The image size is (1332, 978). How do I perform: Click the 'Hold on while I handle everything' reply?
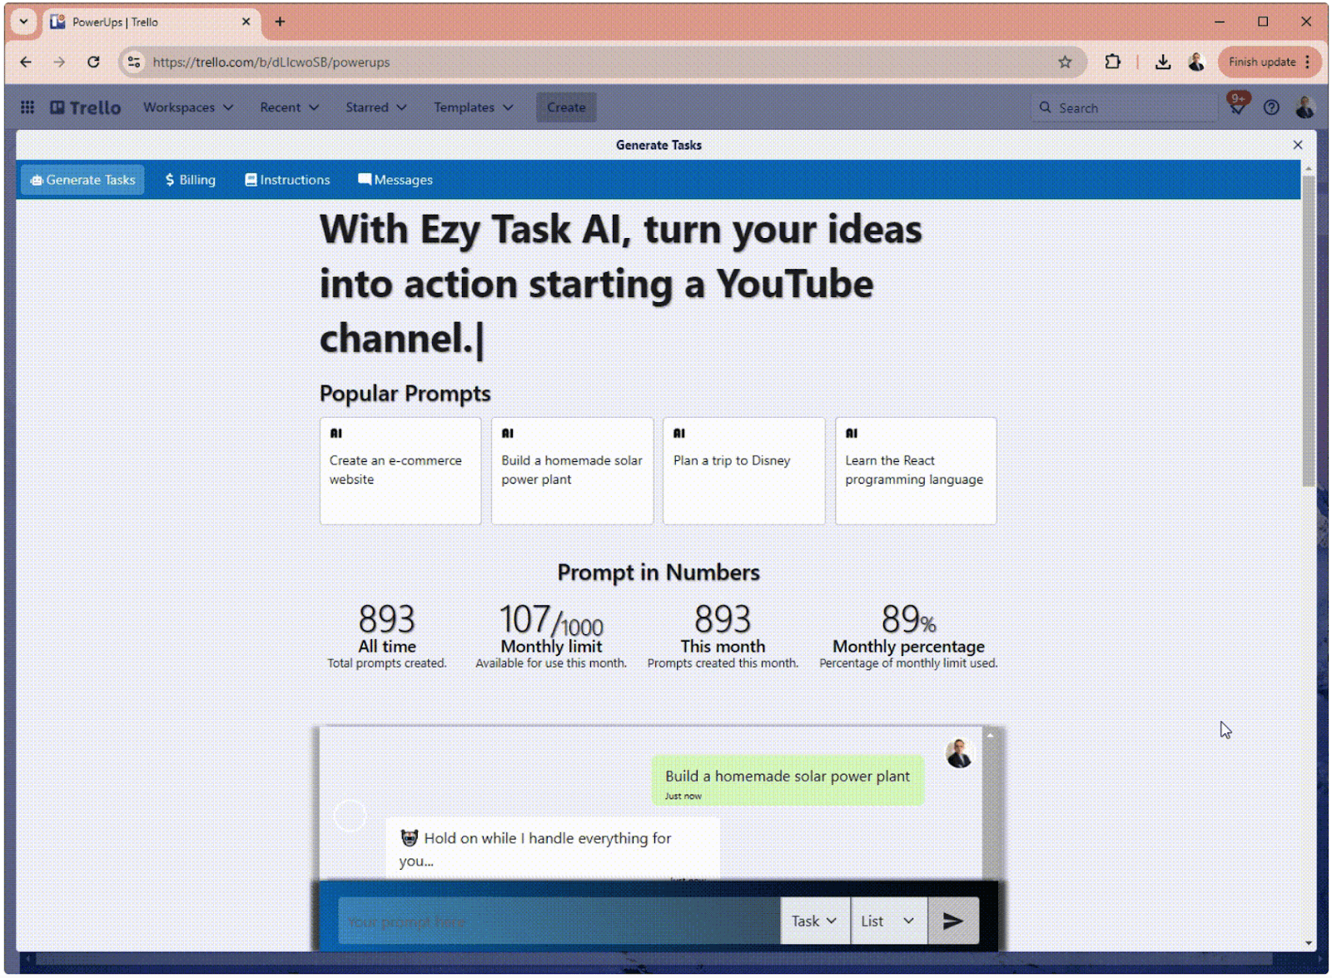552,847
